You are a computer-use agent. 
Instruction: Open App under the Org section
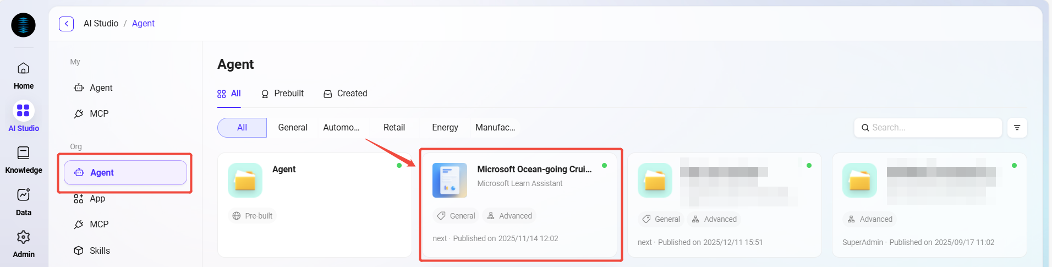tap(97, 199)
